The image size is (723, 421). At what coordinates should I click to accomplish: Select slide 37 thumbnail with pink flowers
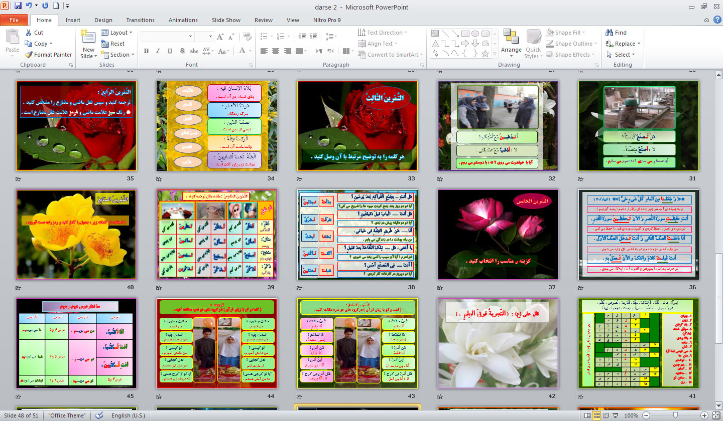click(498, 235)
